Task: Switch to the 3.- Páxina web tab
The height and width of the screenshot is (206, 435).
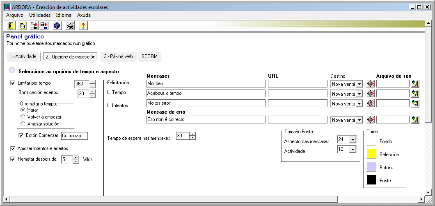Action: pyautogui.click(x=118, y=56)
